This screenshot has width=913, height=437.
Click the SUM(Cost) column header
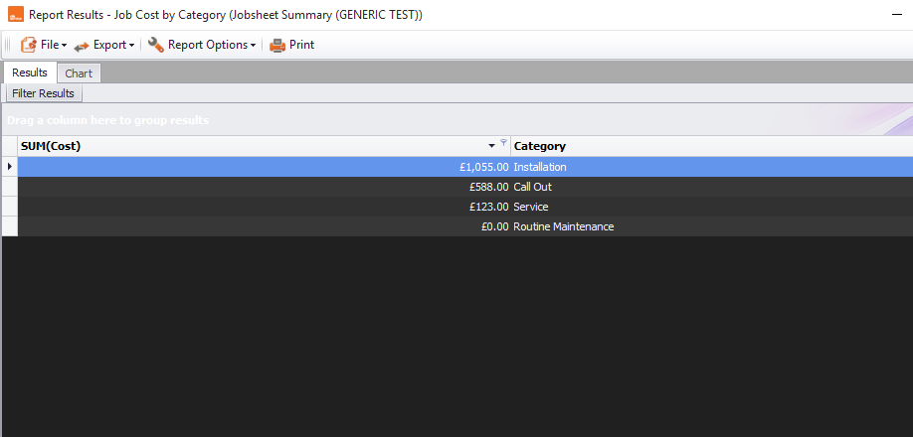coord(265,146)
